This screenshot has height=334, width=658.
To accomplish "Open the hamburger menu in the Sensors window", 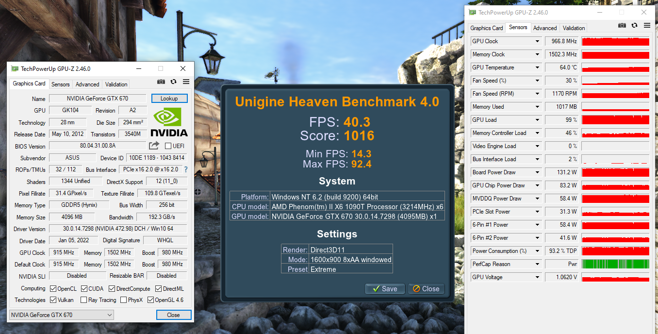I will tap(646, 26).
